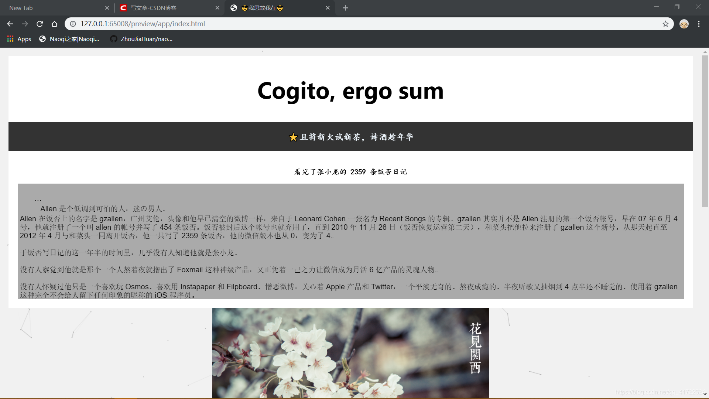Click the star icon in dark banner
Screen dimensions: 709x399
click(x=293, y=137)
